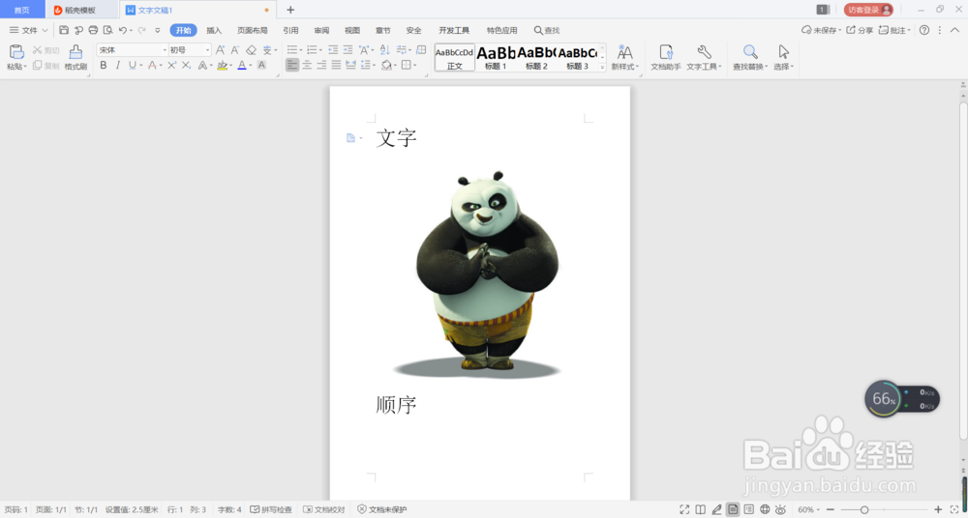Toggle Strikethrough text formatting
The height and width of the screenshot is (518, 968).
coord(152,65)
